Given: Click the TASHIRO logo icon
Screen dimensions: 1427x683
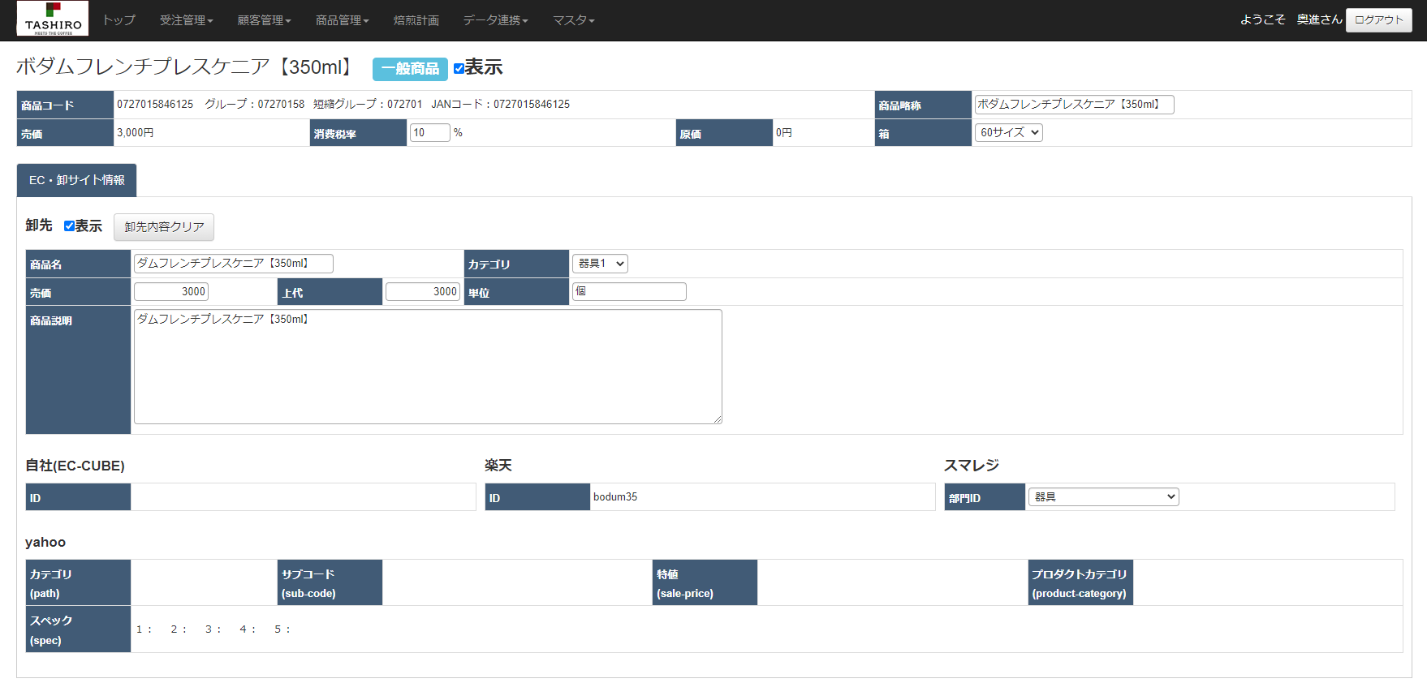Looking at the screenshot, I should click(x=53, y=19).
